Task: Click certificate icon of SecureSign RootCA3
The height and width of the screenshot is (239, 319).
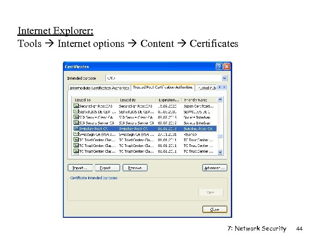Action: [76, 106]
